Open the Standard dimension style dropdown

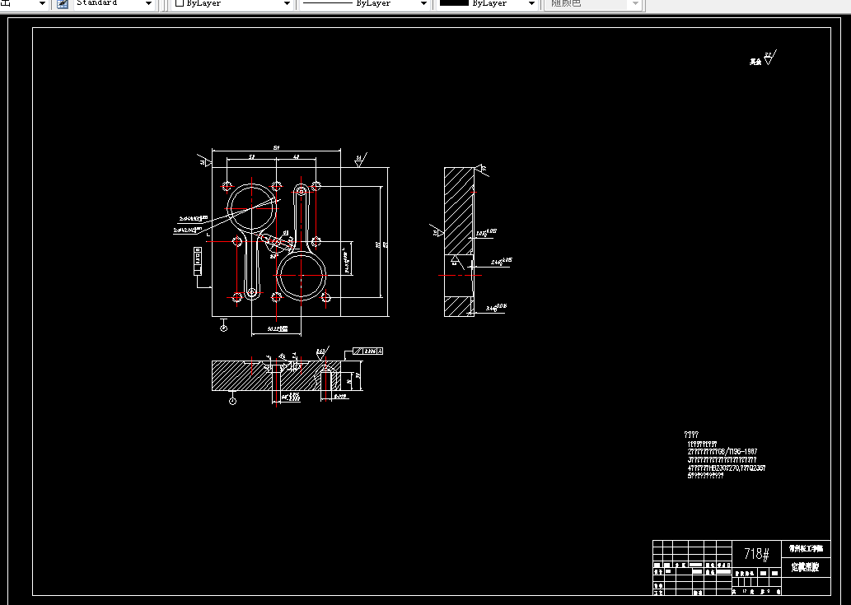(113, 3)
